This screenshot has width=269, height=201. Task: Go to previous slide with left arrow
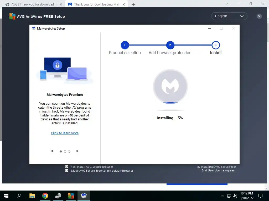pos(52,151)
